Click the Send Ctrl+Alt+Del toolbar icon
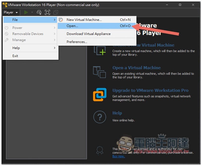Image resolution: width=202 pixels, height=166 pixels. click(x=39, y=12)
